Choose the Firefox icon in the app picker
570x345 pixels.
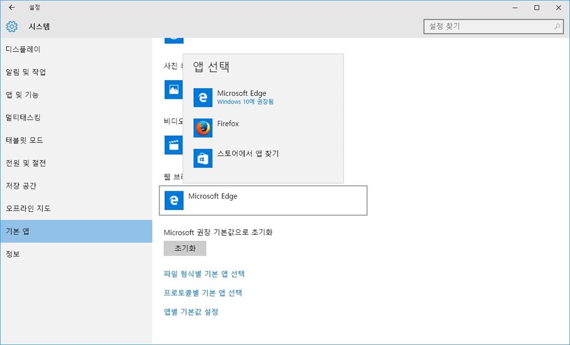click(203, 127)
